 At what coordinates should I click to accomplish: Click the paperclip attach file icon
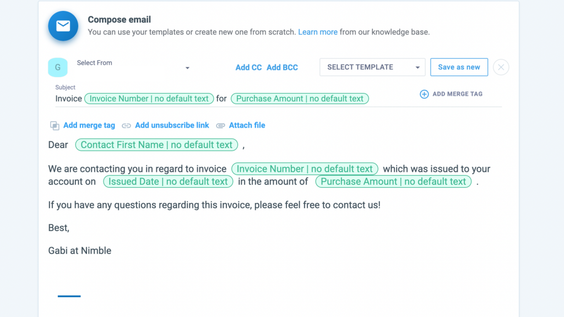[220, 125]
